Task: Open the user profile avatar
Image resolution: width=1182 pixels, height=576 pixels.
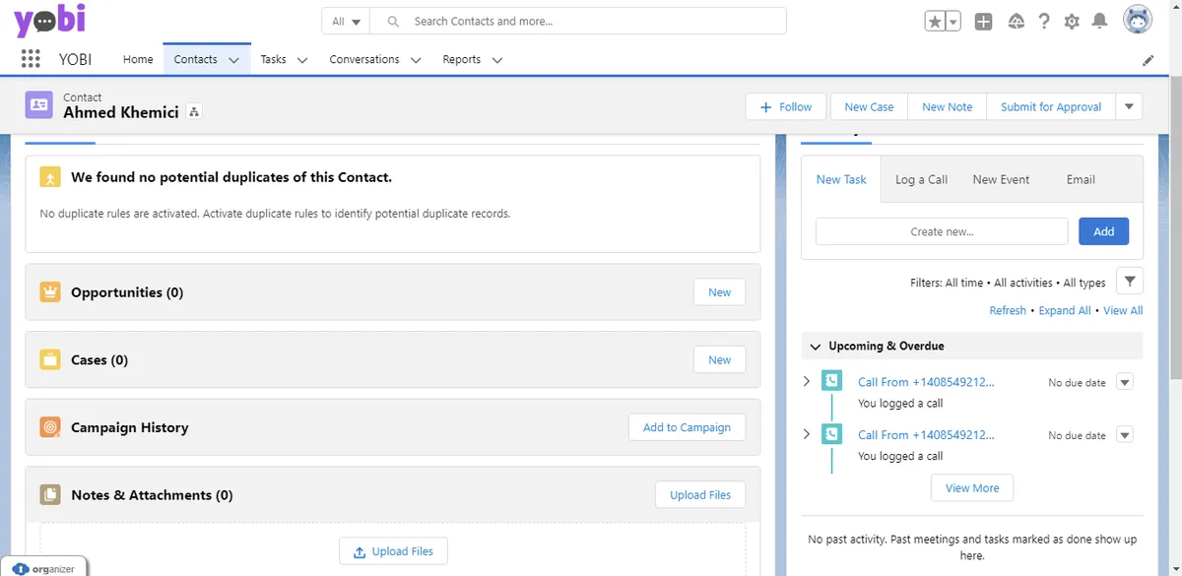Action: point(1138,20)
